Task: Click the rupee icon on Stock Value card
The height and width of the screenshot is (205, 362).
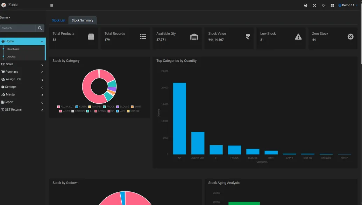Action: tap(248, 36)
